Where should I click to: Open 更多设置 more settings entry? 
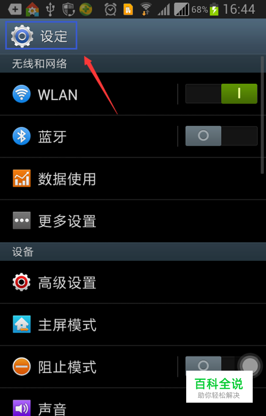[x=133, y=221]
